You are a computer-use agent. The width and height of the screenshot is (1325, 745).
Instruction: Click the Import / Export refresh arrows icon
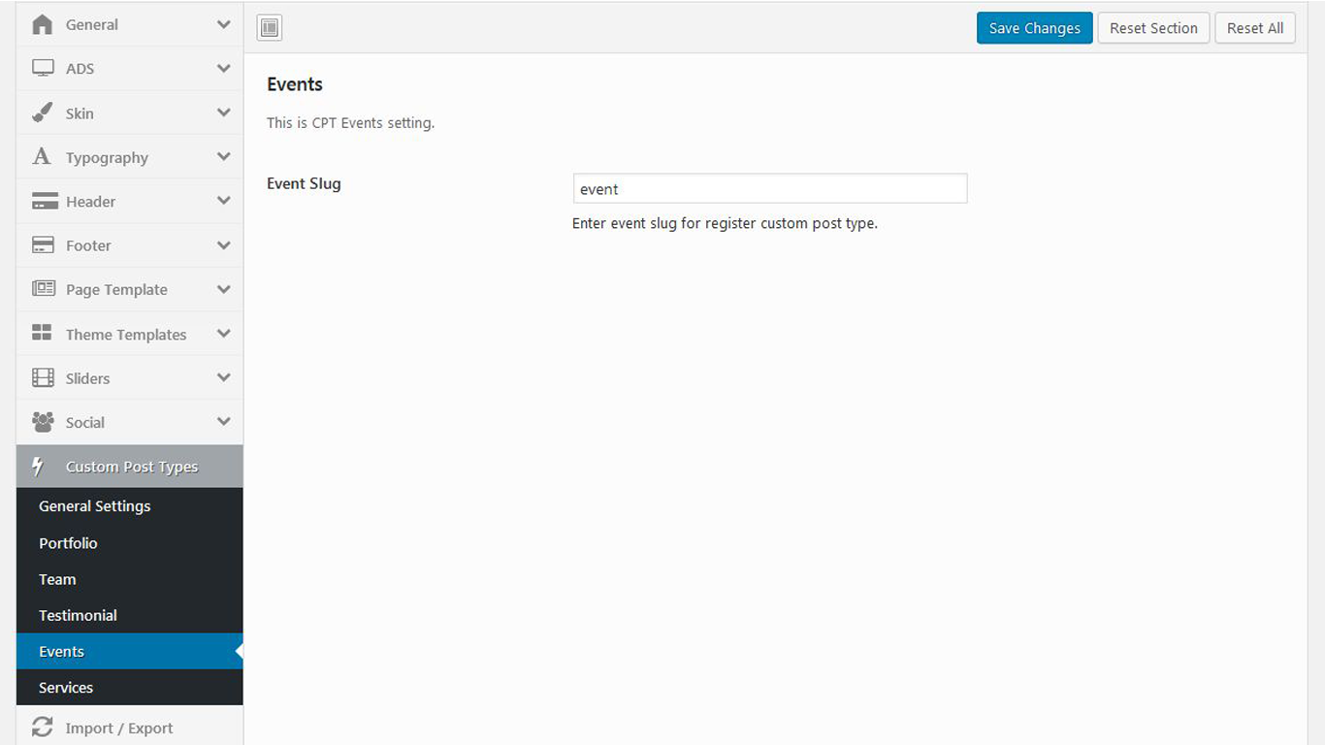click(x=43, y=728)
